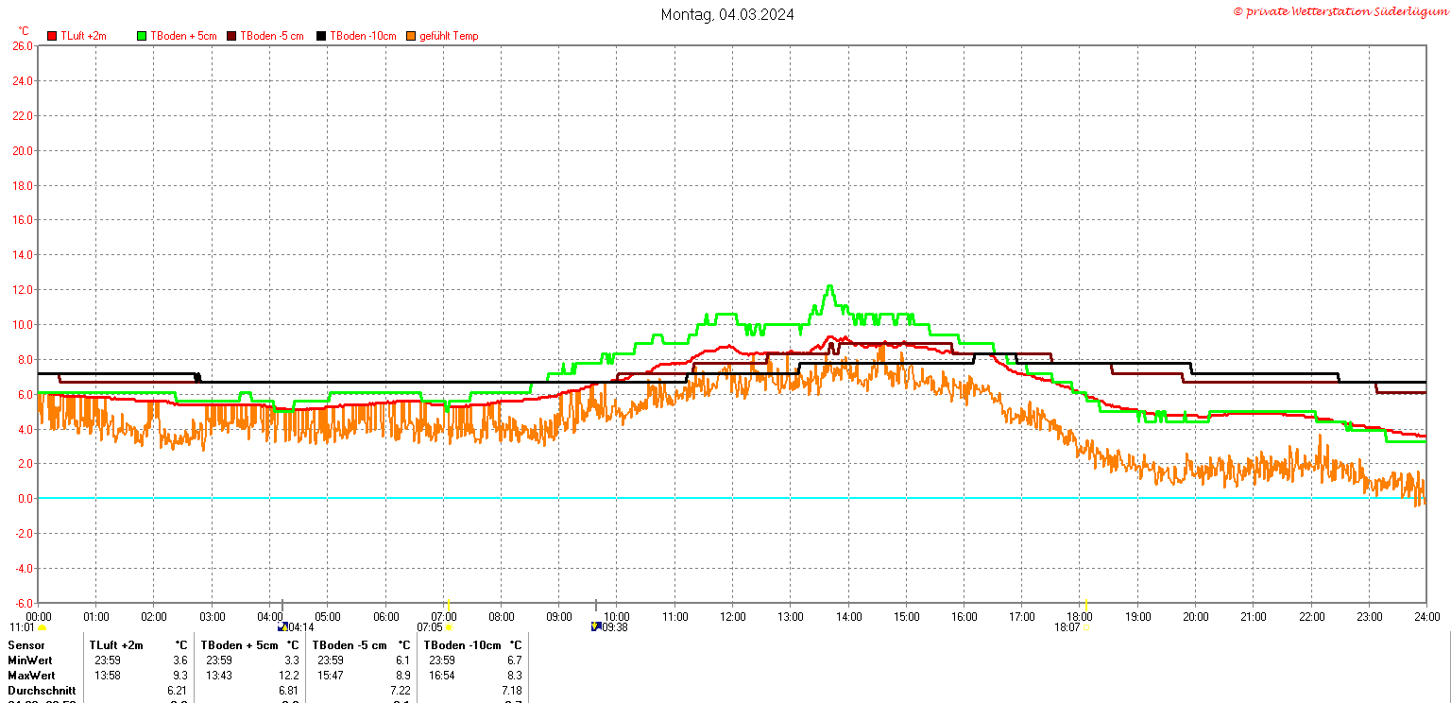Click the black TBoden -10cm legend swatch
The width and height of the screenshot is (1451, 703).
tap(321, 36)
